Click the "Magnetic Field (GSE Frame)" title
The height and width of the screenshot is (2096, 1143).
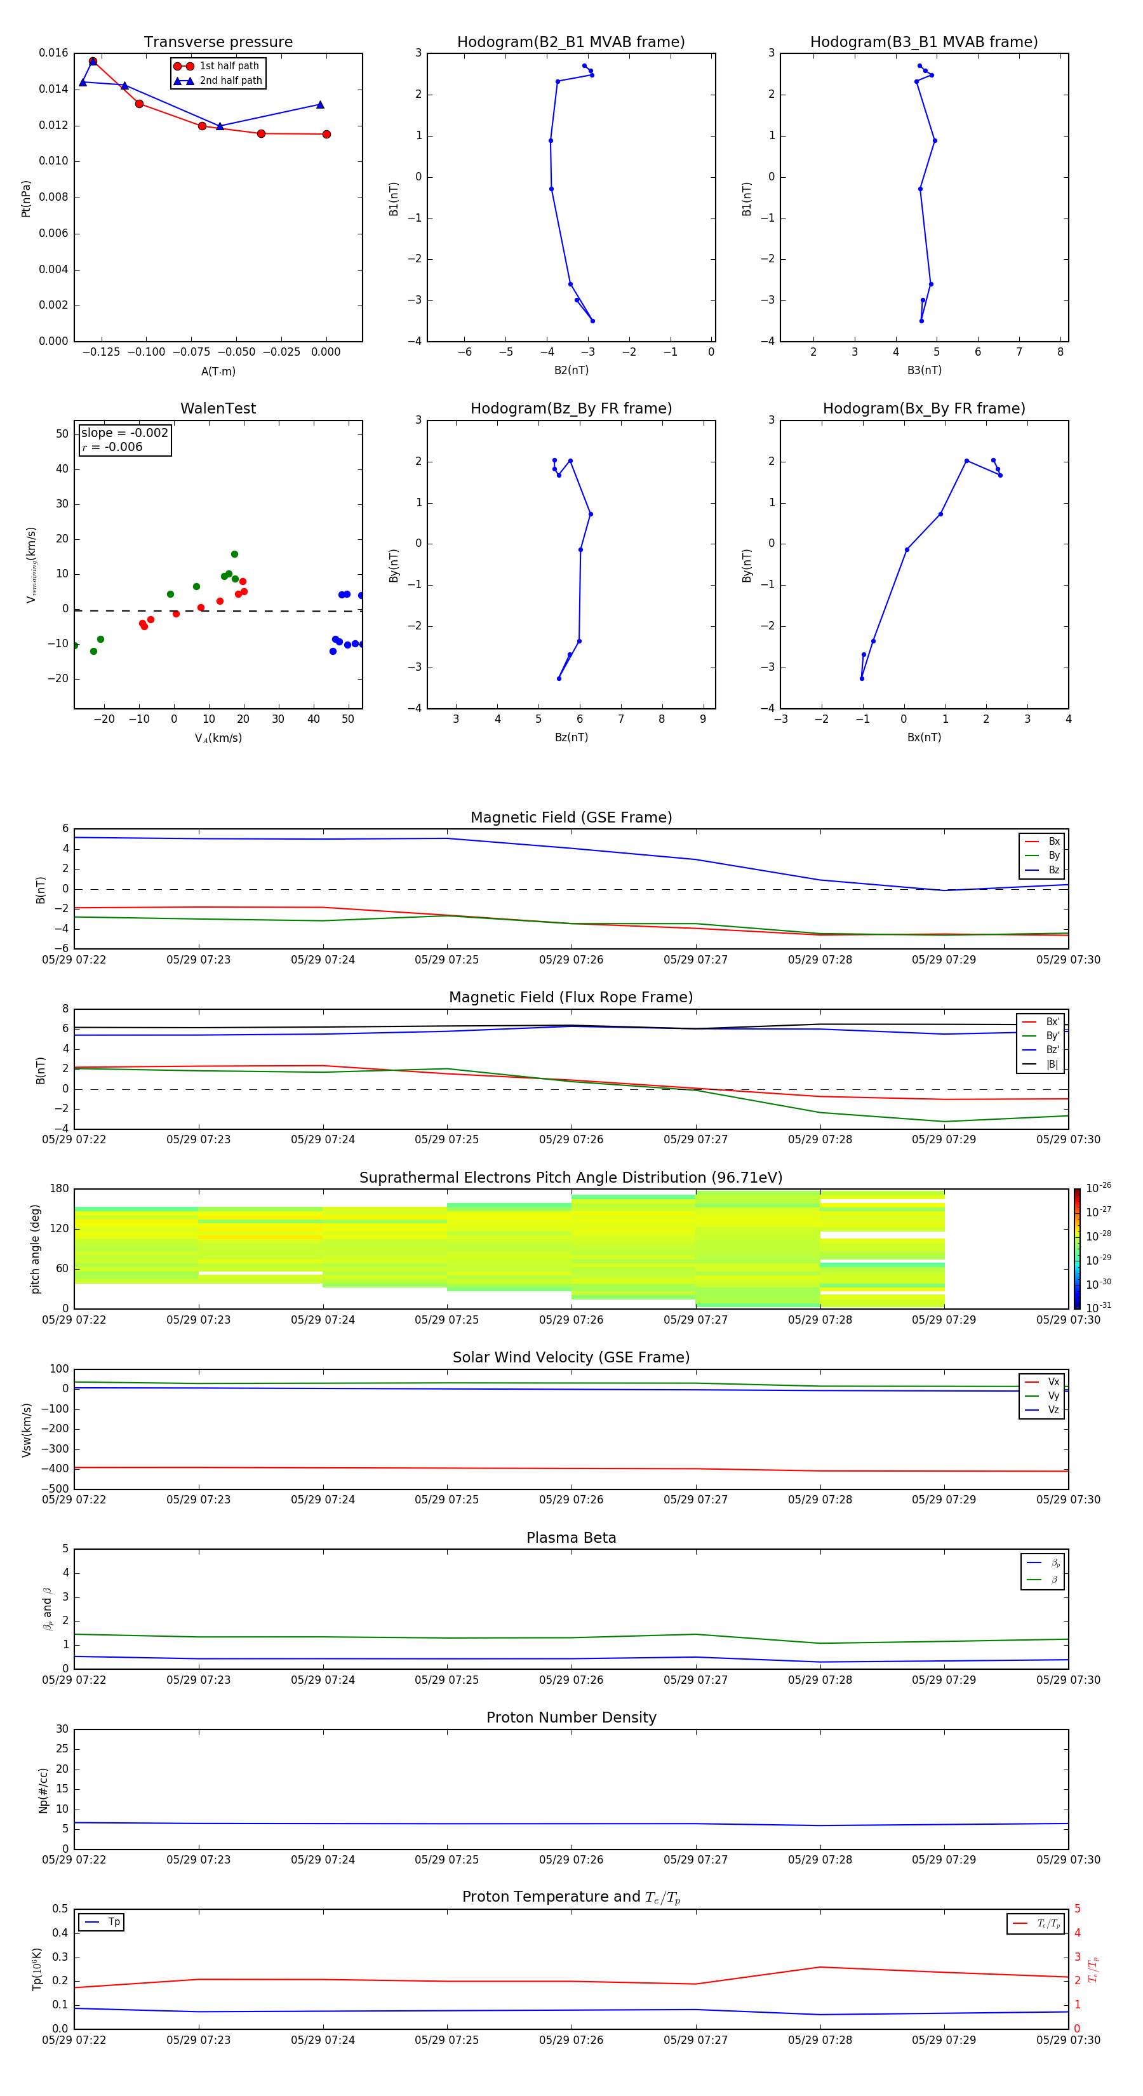coord(571,817)
